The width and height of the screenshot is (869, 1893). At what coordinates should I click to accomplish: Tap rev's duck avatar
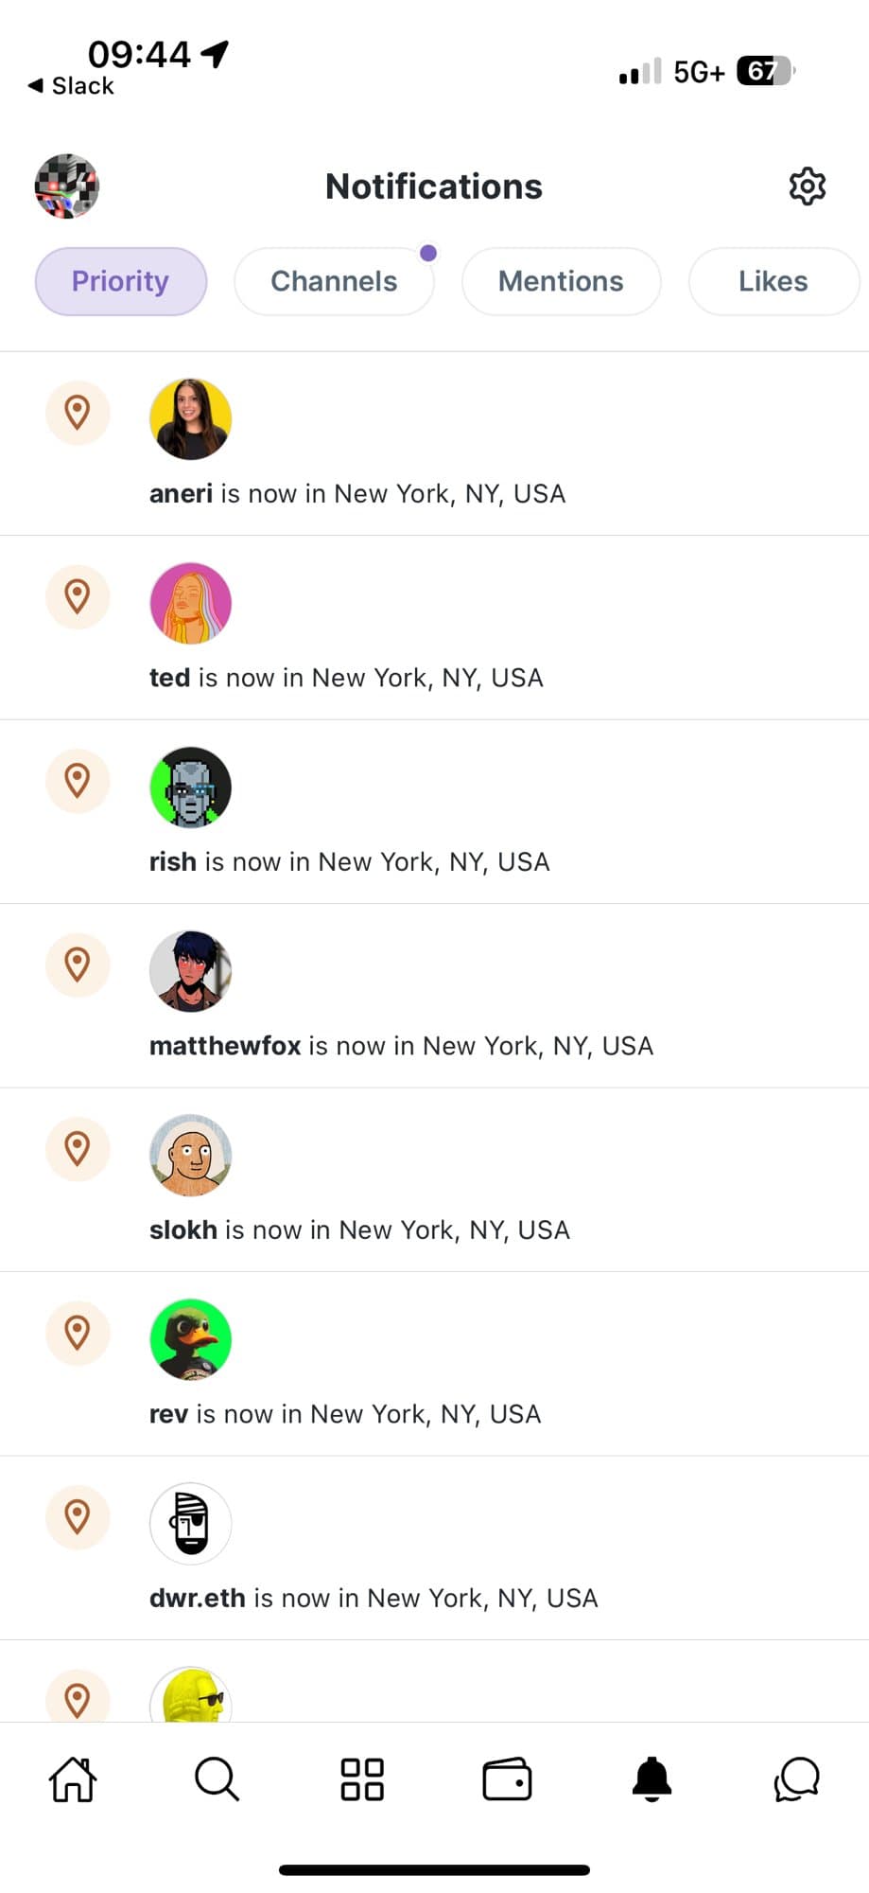pos(191,1339)
